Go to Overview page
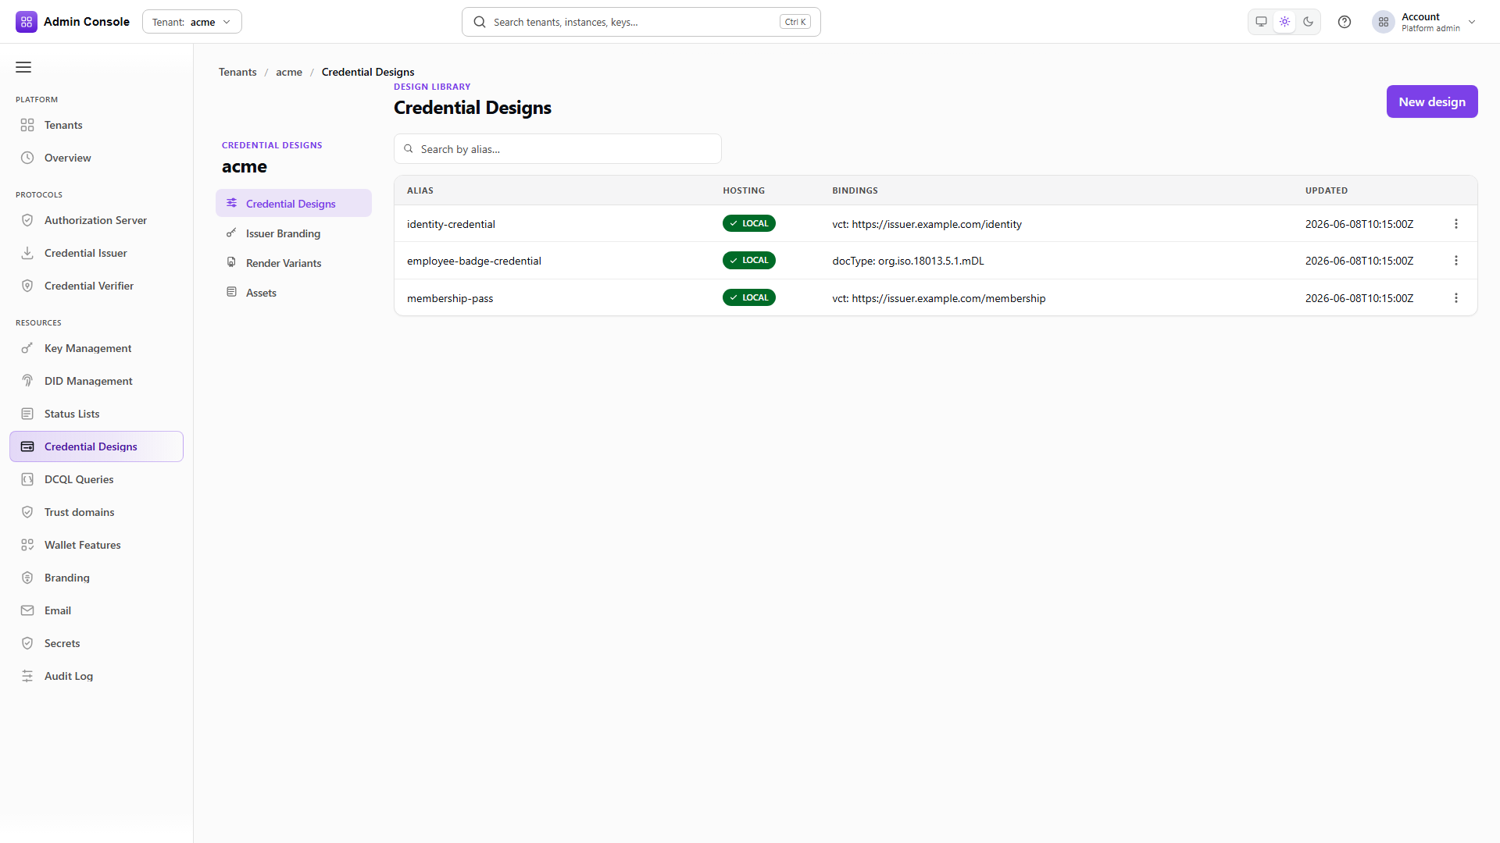Viewport: 1500px width, 843px height. point(96,158)
